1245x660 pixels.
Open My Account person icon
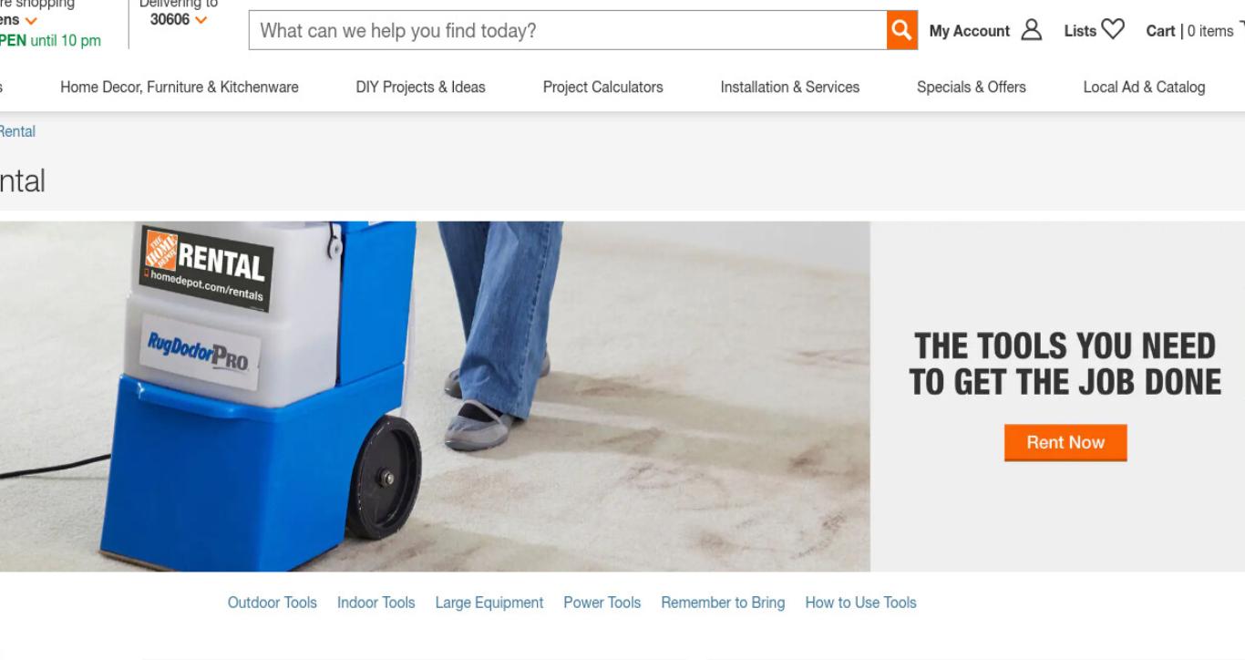(x=1032, y=30)
